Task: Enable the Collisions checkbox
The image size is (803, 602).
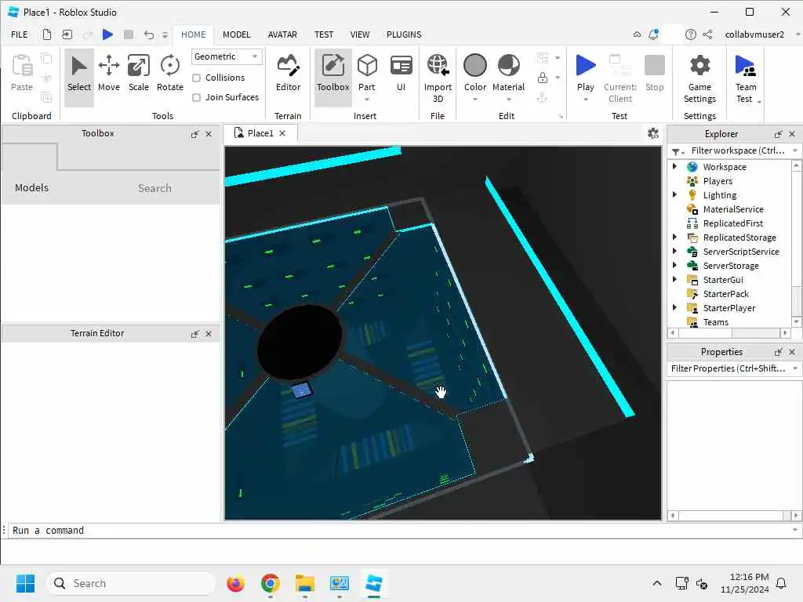Action: (196, 78)
